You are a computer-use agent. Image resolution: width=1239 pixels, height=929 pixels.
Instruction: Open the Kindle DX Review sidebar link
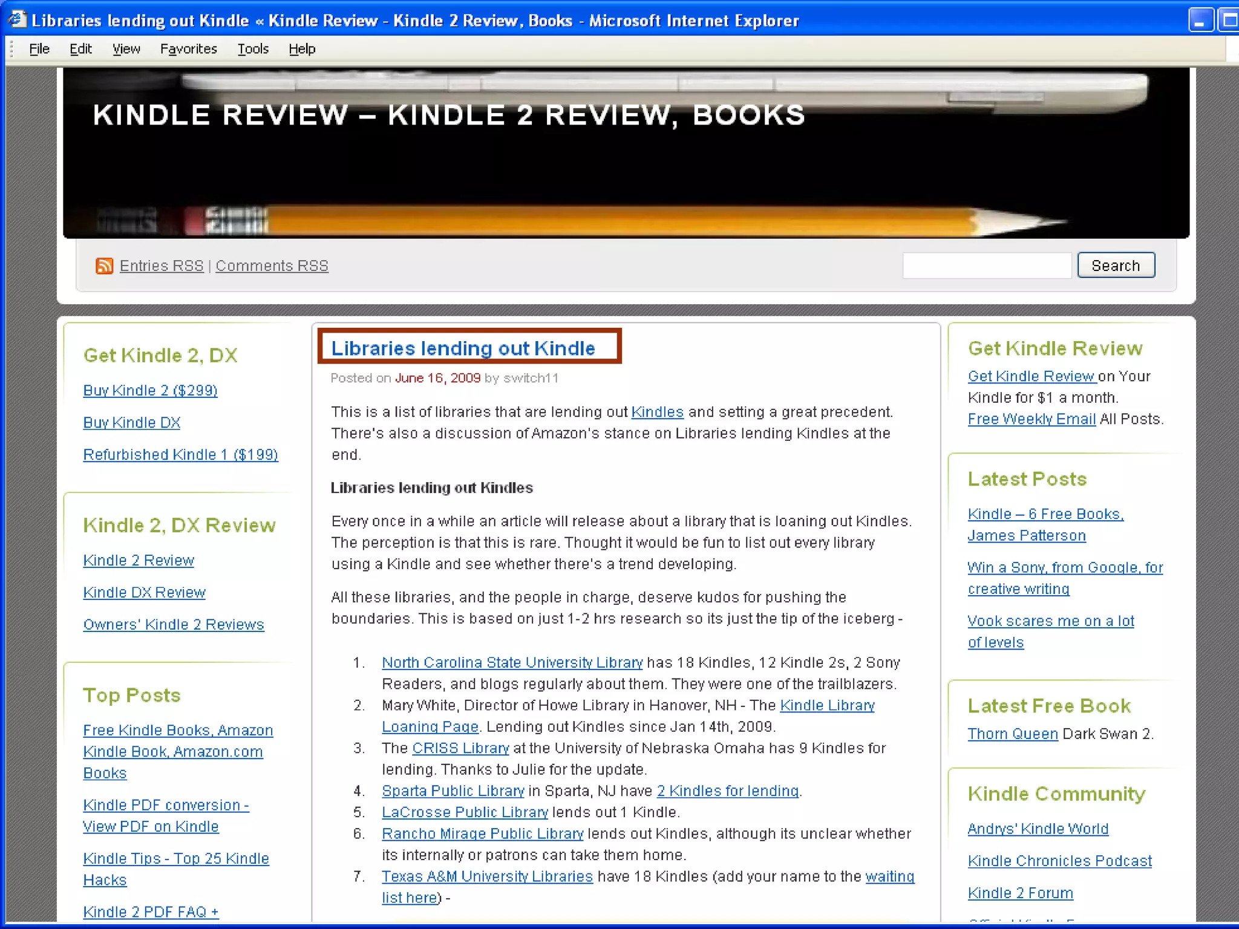click(x=144, y=593)
